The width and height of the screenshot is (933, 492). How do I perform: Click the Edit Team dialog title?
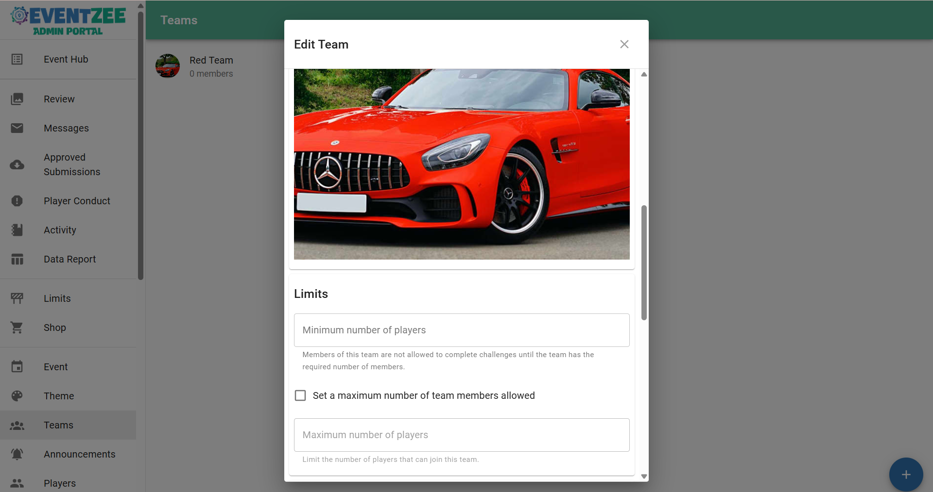coord(321,44)
